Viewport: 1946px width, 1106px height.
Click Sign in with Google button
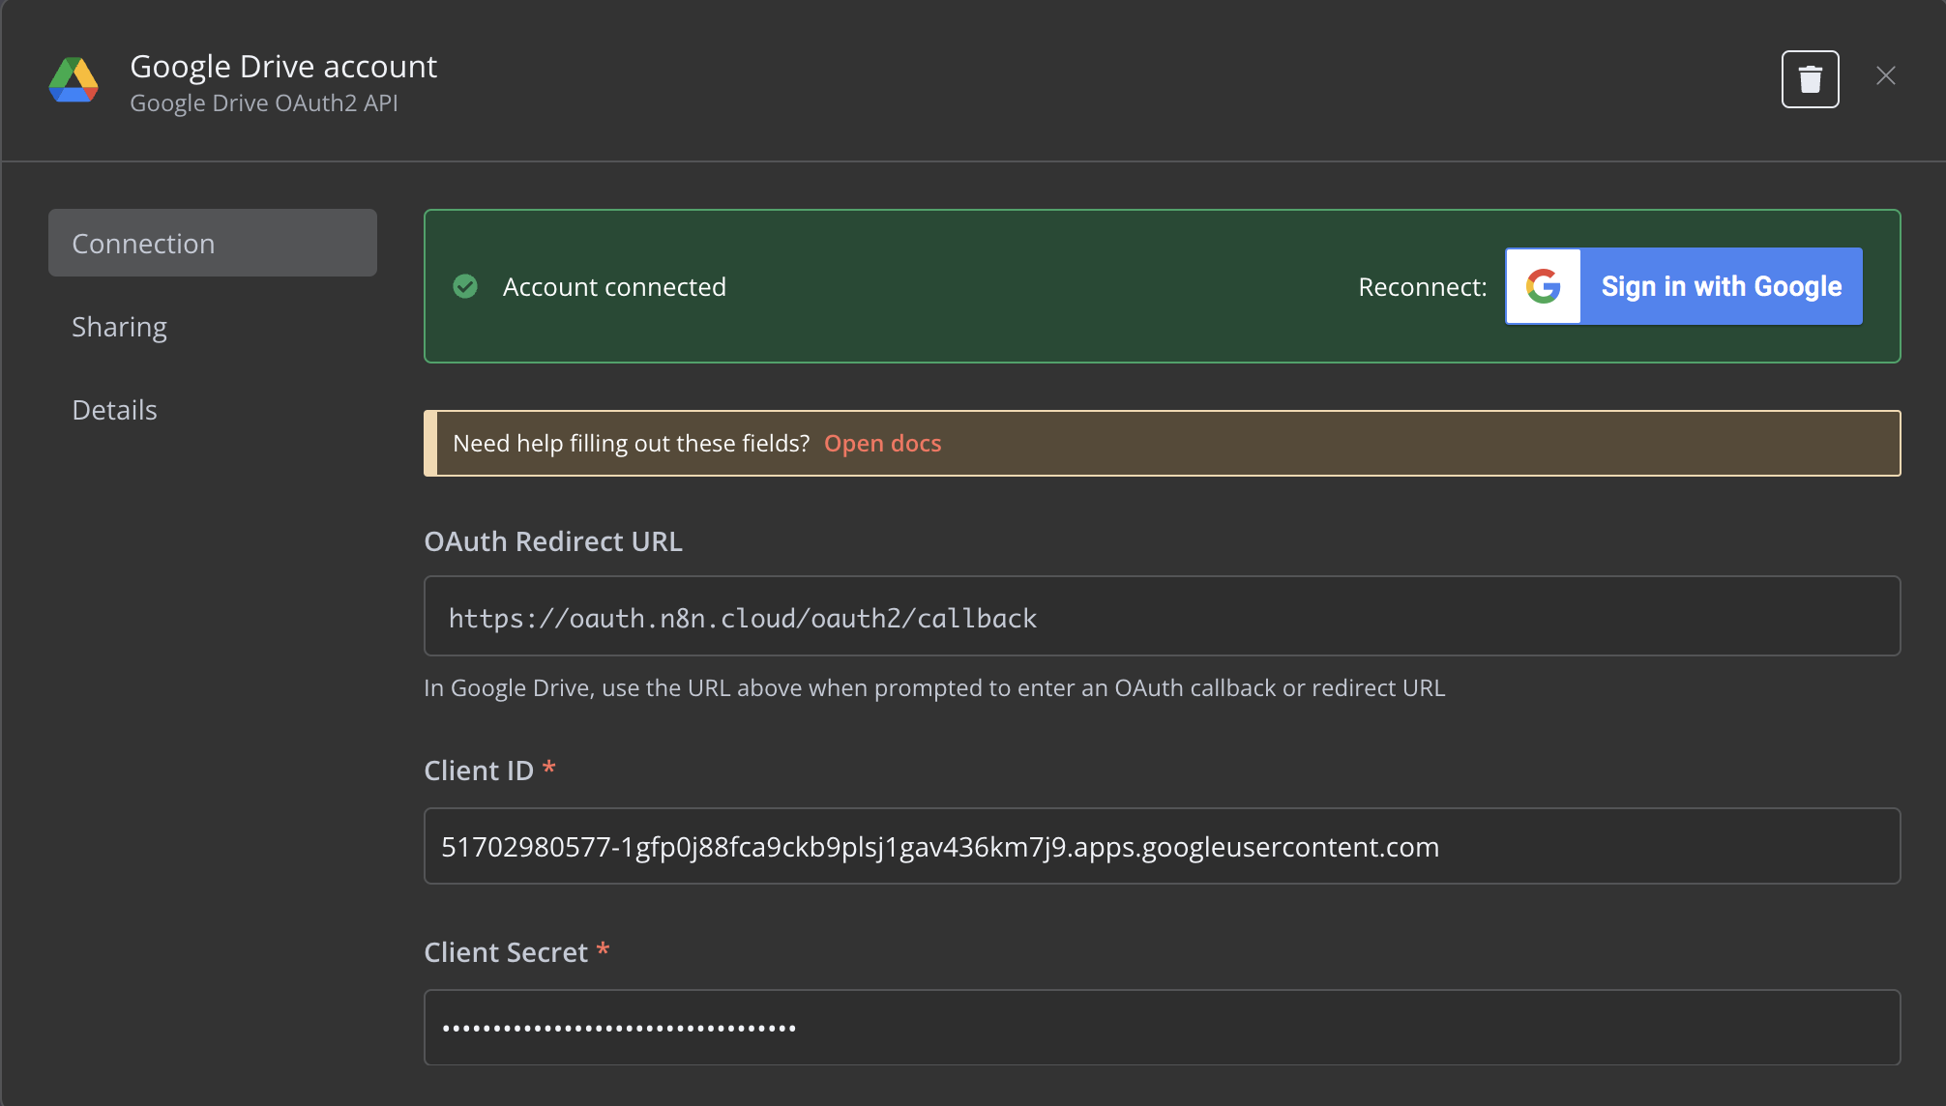tap(1683, 286)
